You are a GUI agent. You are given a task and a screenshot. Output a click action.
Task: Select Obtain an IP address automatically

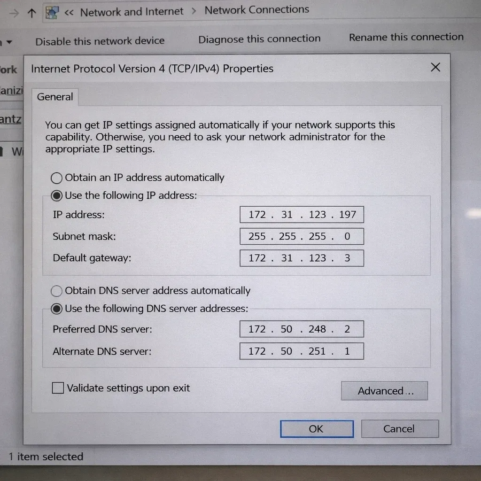[56, 178]
